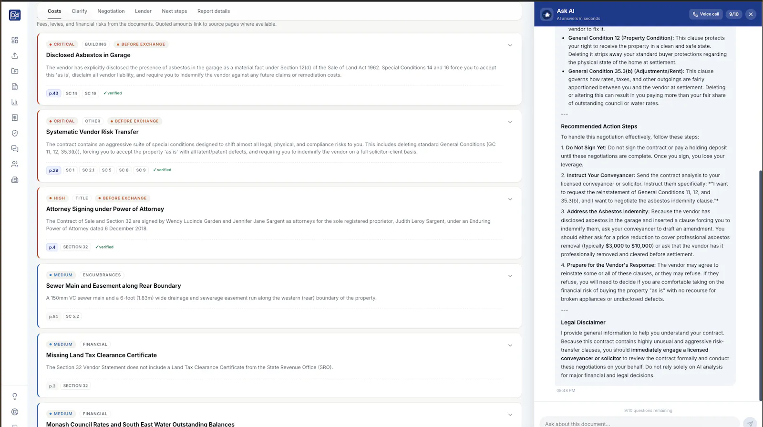Click the Ask AI panel scrollbar

pos(761,285)
